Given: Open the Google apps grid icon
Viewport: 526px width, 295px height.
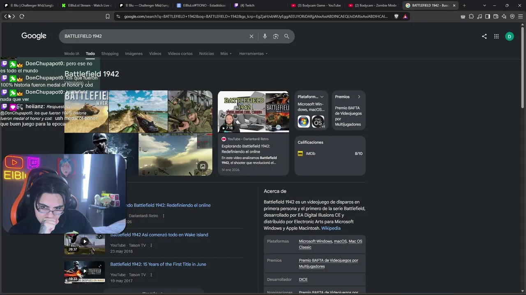Looking at the screenshot, I should (x=496, y=36).
